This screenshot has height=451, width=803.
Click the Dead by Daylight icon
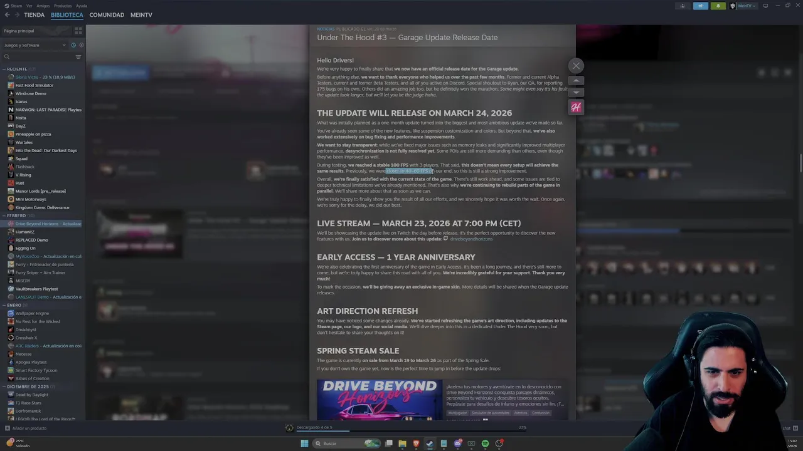click(11, 395)
